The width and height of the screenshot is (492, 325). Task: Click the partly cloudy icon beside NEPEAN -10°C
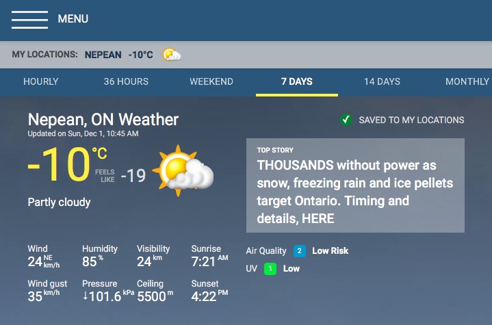pyautogui.click(x=171, y=55)
